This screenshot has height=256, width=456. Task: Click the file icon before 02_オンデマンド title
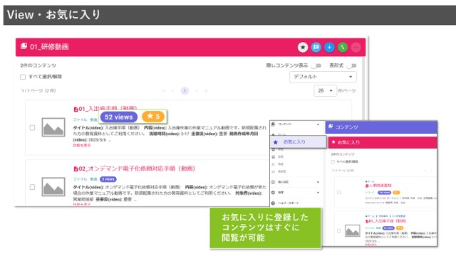click(76, 169)
